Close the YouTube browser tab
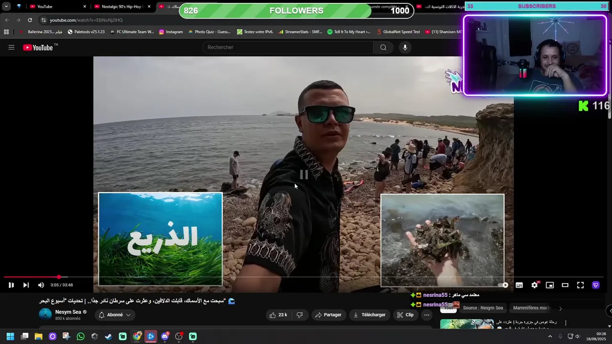The width and height of the screenshot is (612, 344). click(85, 7)
